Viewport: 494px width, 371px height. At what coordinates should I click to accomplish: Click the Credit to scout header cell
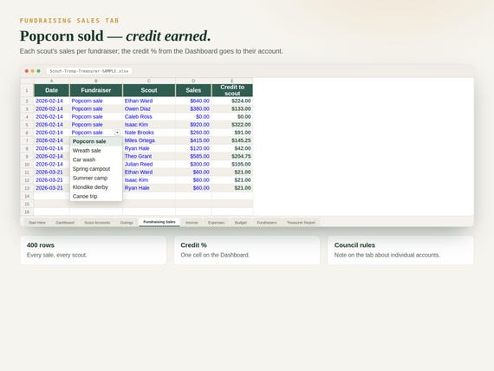coord(232,90)
